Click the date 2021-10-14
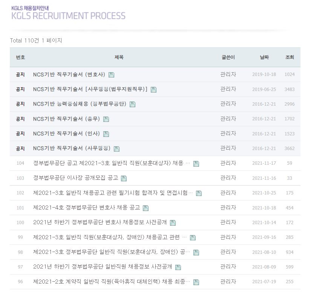This screenshot has width=311, height=293. click(264, 222)
